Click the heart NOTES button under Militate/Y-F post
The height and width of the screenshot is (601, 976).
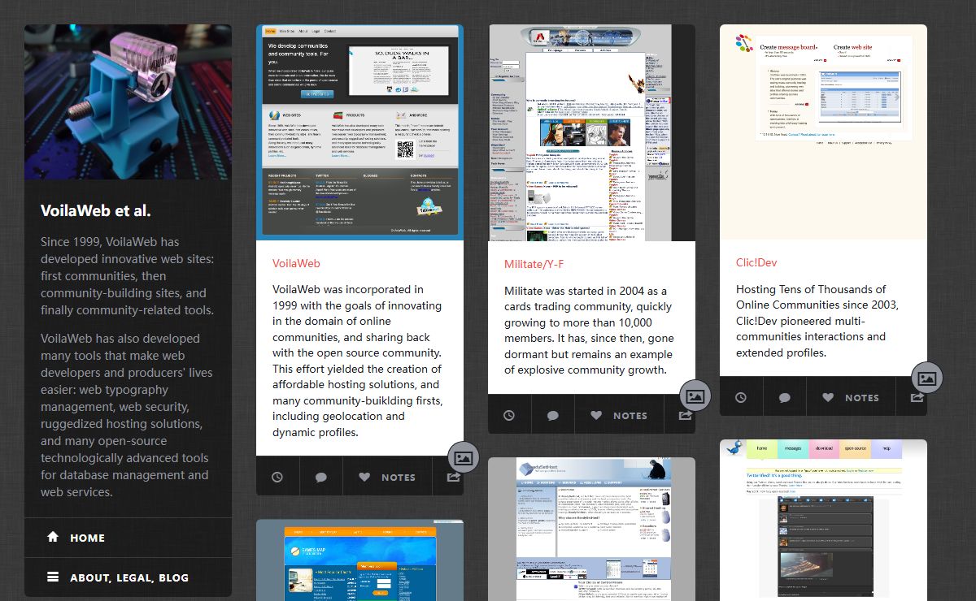pyautogui.click(x=619, y=415)
